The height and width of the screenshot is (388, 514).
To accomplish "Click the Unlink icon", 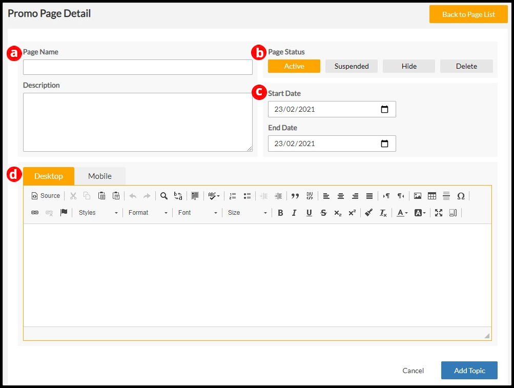I will click(49, 213).
